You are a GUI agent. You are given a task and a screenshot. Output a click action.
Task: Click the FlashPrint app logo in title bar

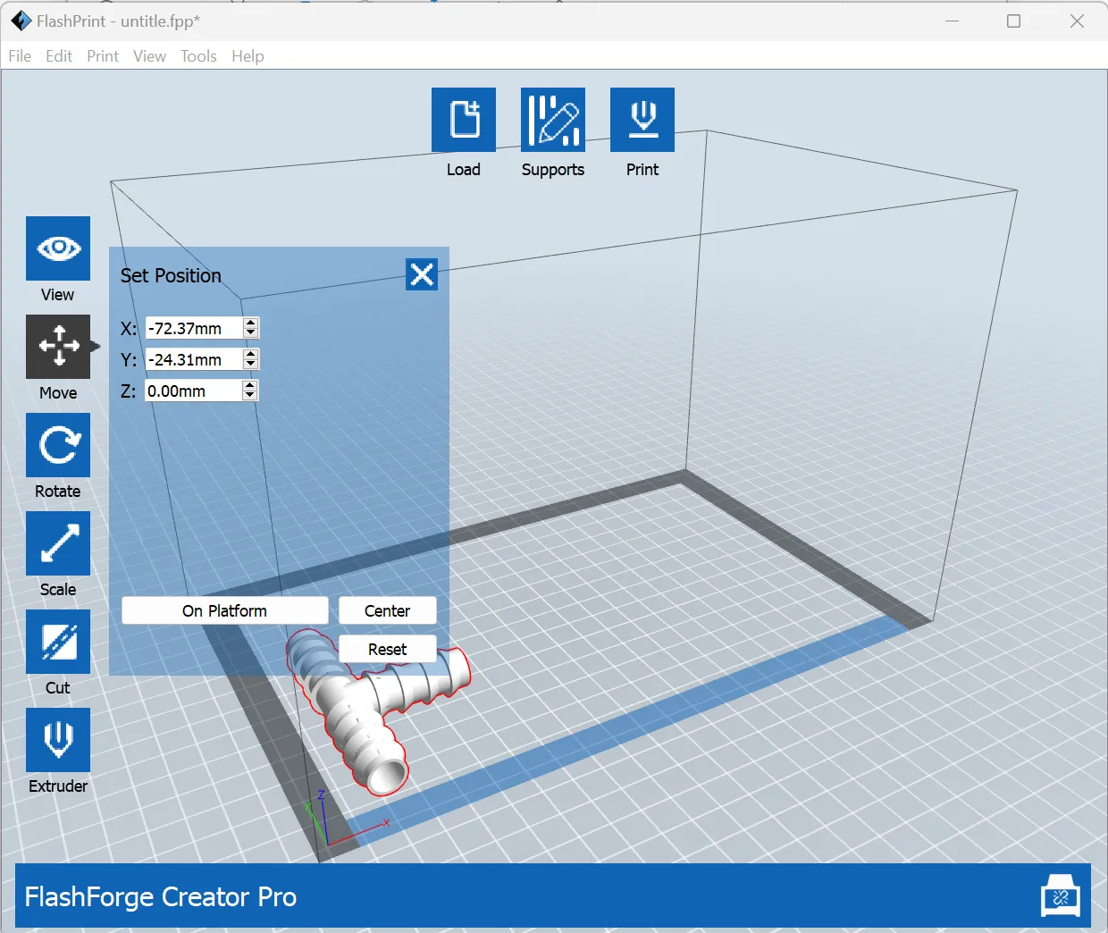[21, 21]
